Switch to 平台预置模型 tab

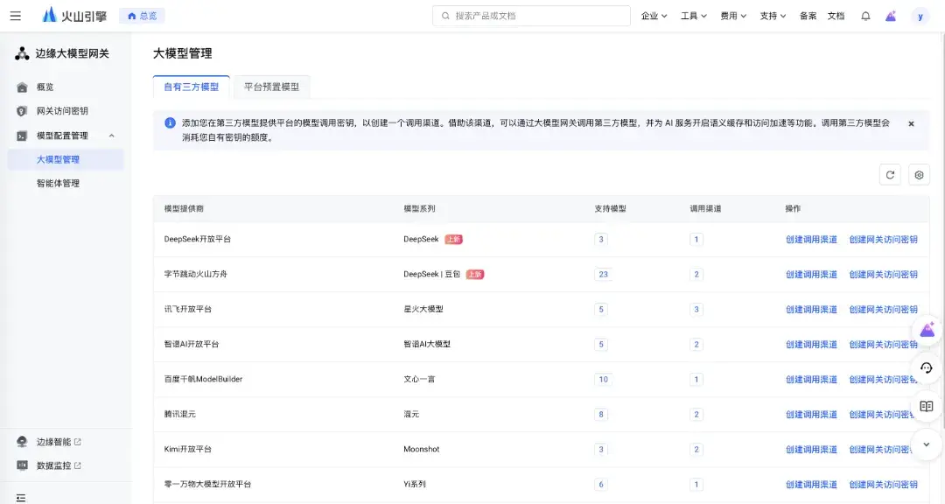(x=272, y=87)
